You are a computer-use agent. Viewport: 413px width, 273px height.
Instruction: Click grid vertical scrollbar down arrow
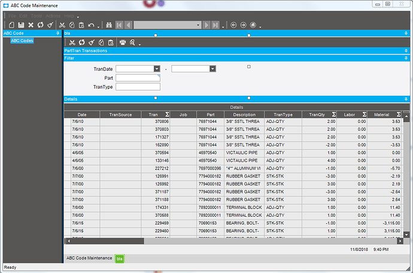point(406,235)
